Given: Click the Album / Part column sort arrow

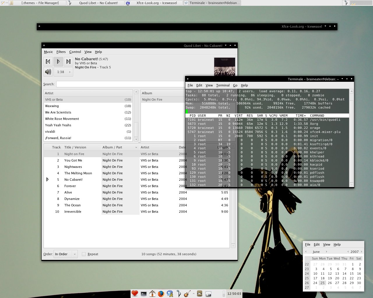Looking at the screenshot, I should click(136, 148).
